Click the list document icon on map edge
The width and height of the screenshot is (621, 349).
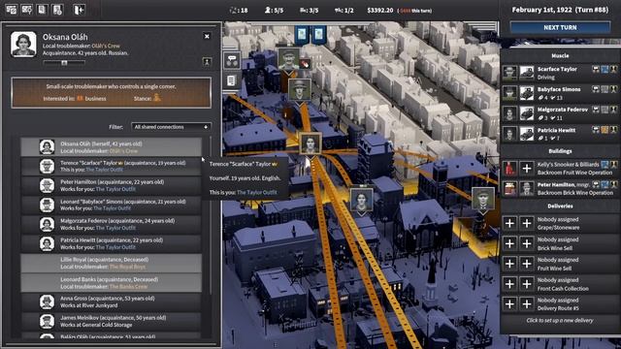click(231, 80)
